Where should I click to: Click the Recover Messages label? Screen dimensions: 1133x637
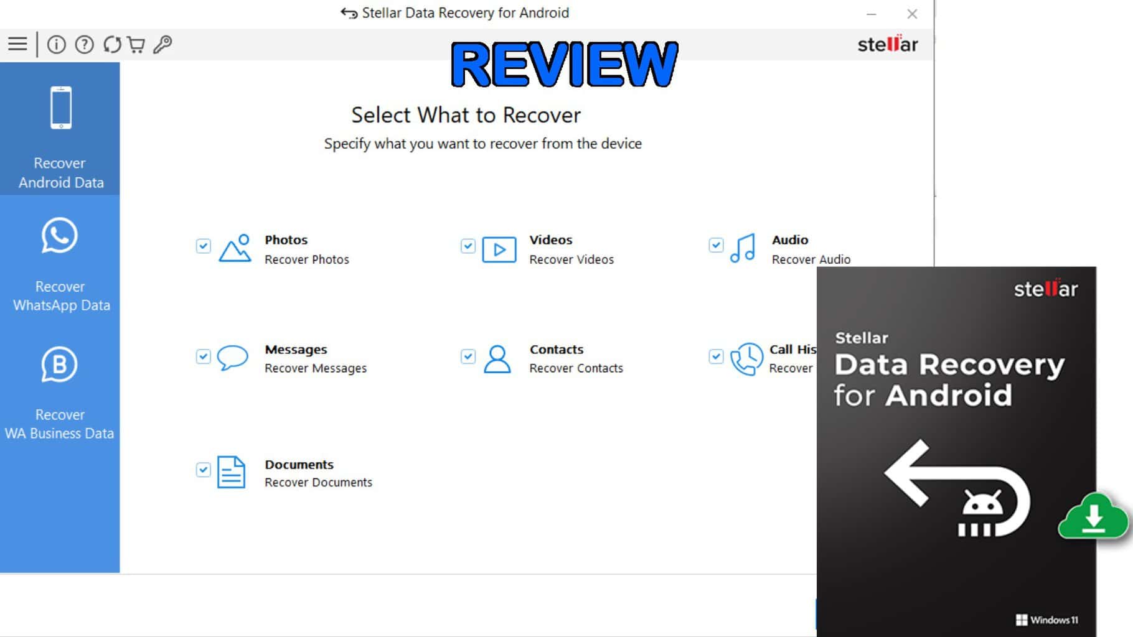pos(316,368)
